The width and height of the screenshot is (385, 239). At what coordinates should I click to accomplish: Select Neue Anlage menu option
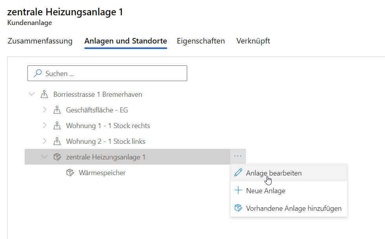[x=265, y=191]
